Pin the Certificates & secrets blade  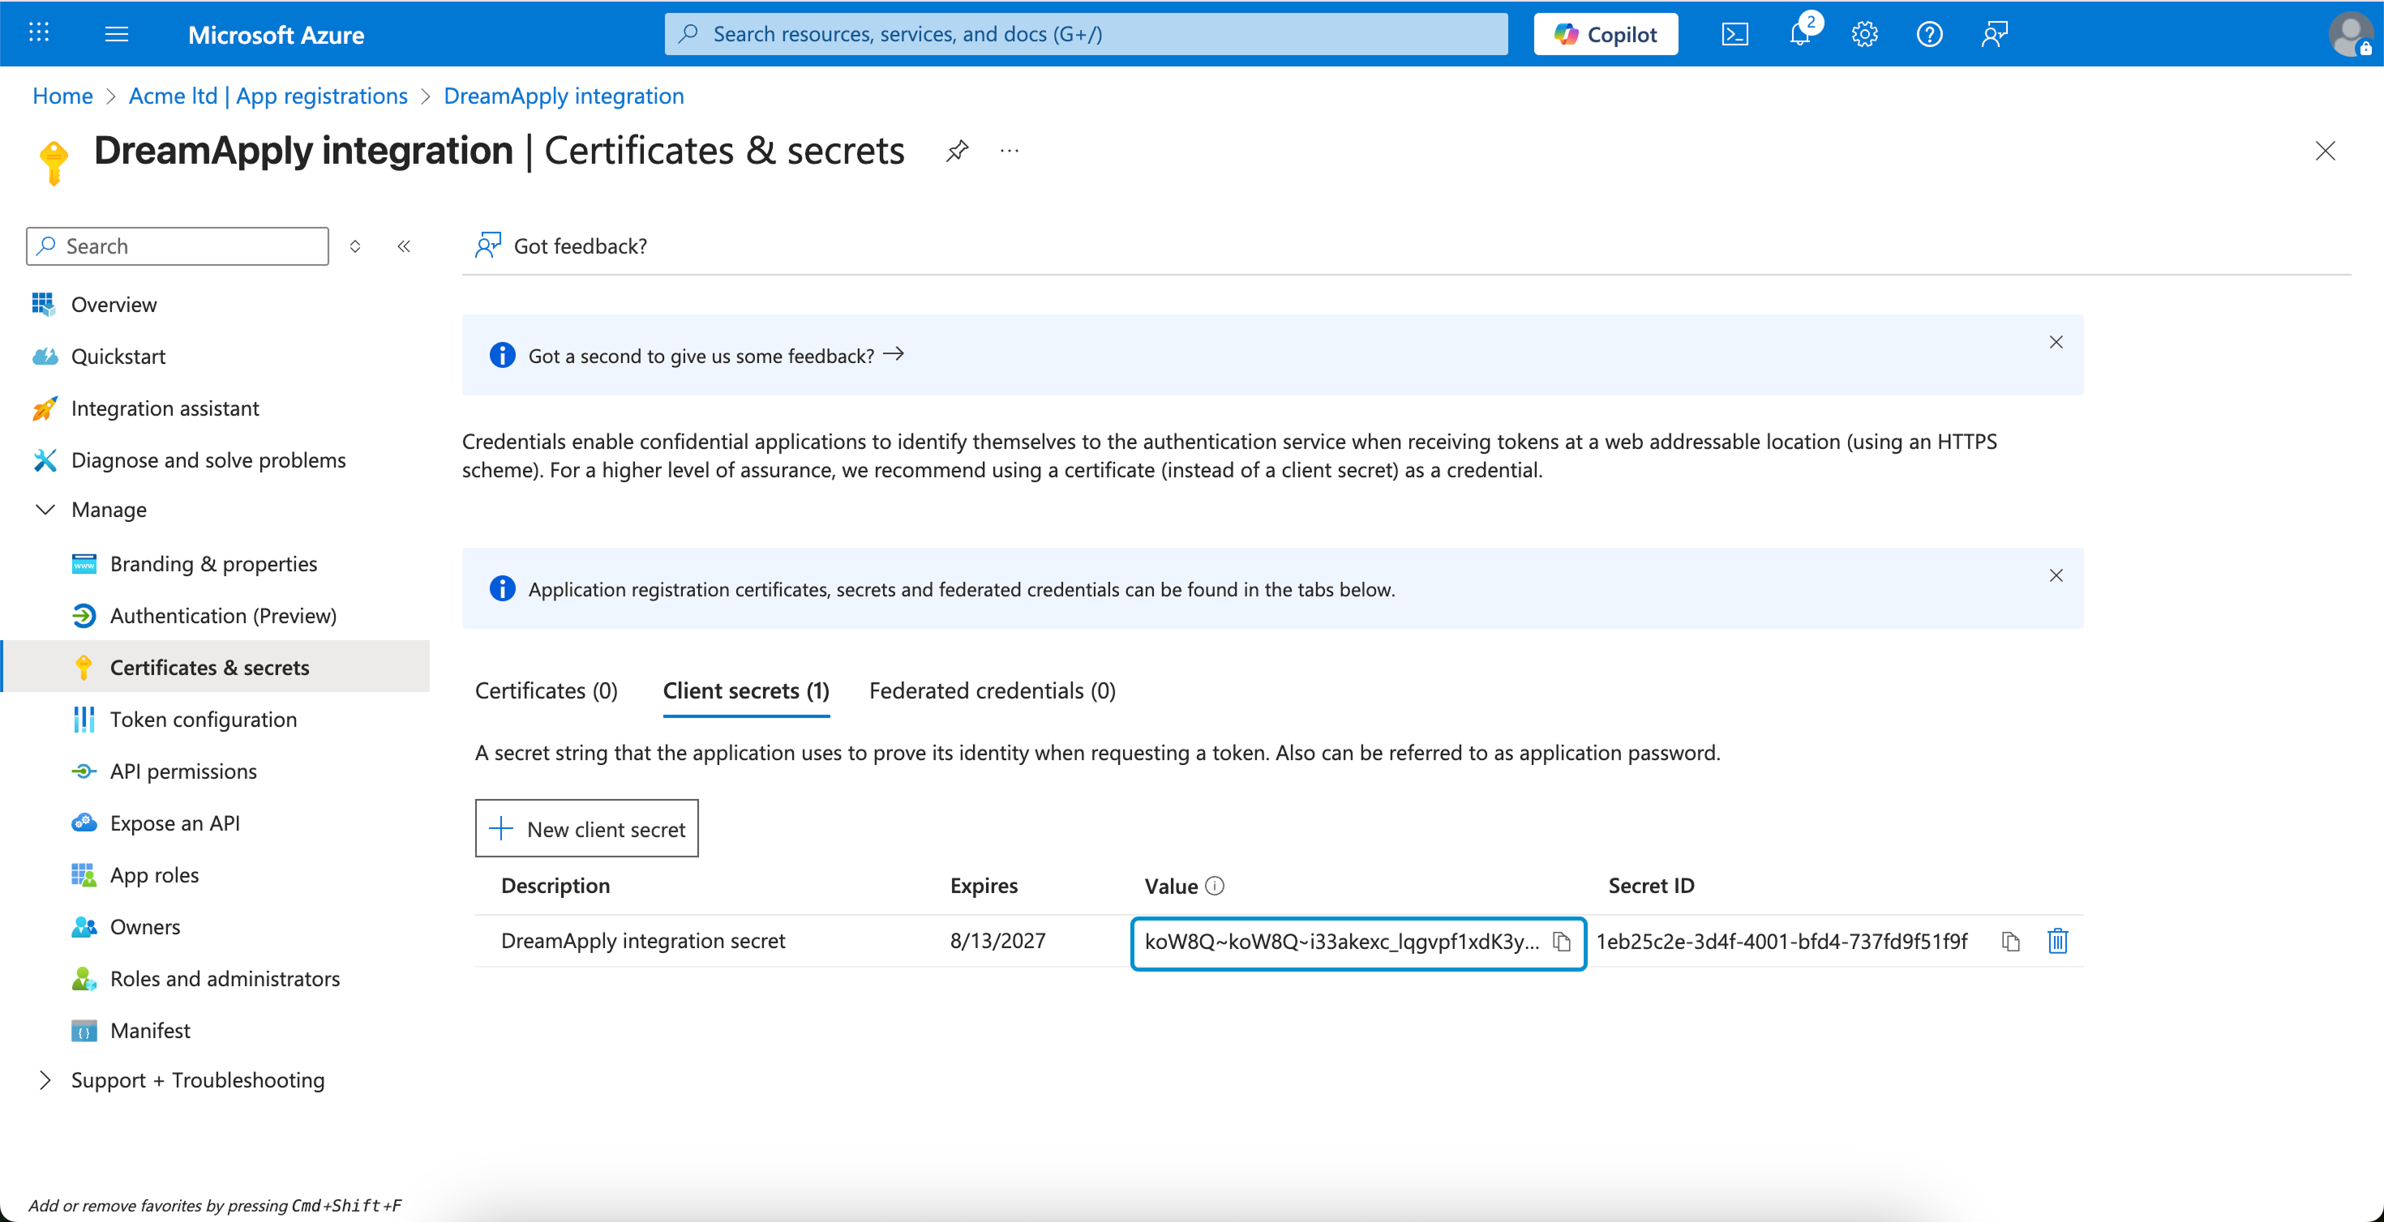click(x=957, y=151)
